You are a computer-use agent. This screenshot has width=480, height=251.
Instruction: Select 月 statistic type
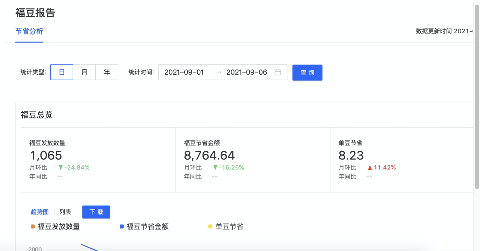(84, 72)
